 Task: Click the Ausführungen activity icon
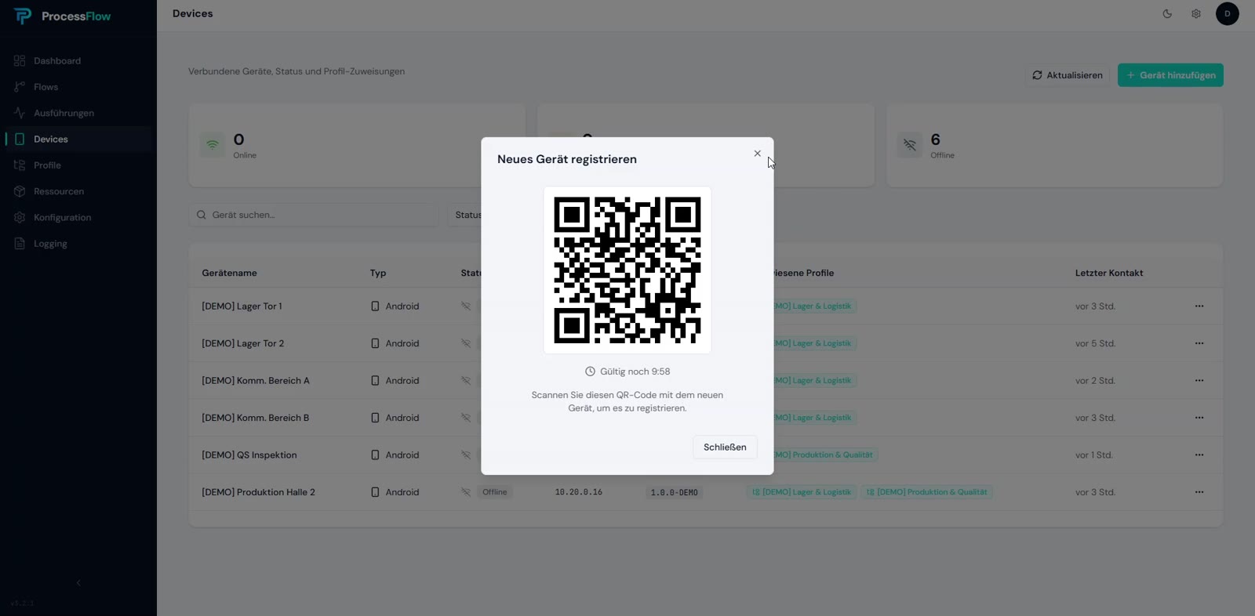pyautogui.click(x=20, y=113)
